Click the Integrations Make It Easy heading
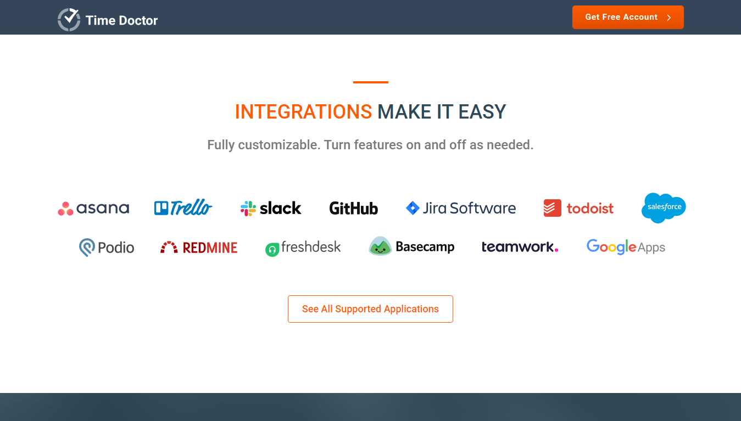This screenshot has height=421, width=741. [370, 112]
